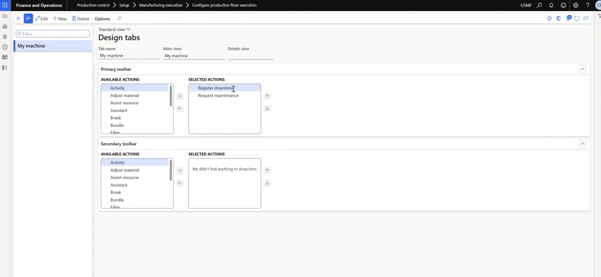Click the Filter input field
Viewport: 601px width, 277px height.
point(53,34)
